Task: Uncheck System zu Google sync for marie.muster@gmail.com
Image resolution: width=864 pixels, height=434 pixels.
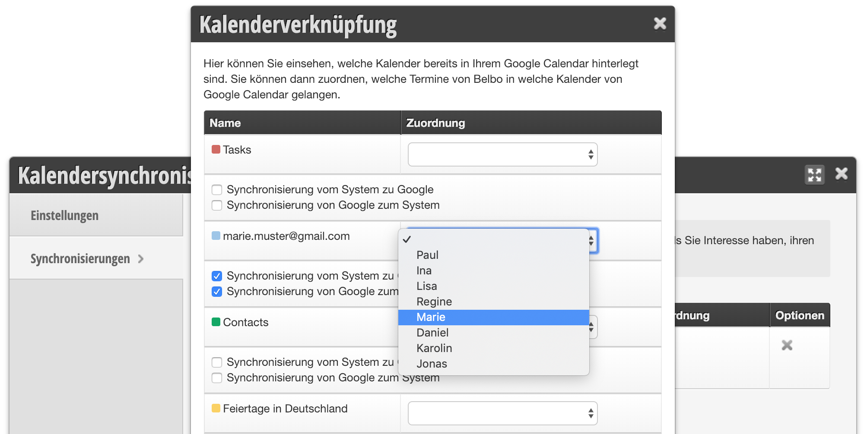Action: coord(217,276)
